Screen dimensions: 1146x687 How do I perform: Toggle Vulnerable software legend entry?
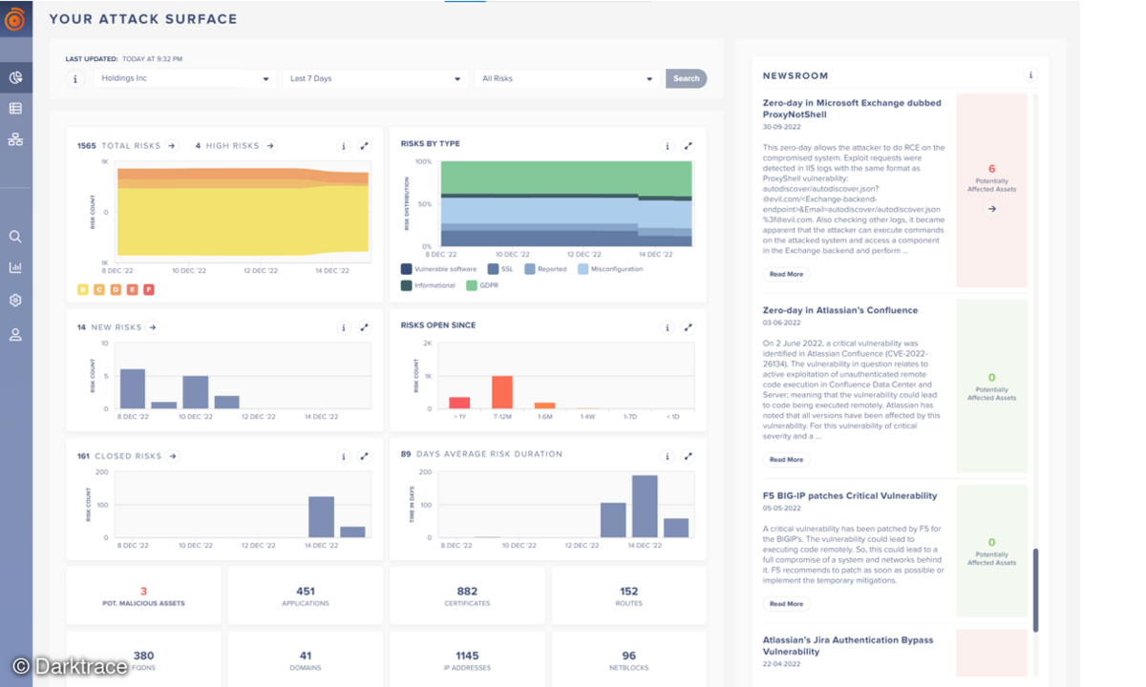coord(439,269)
